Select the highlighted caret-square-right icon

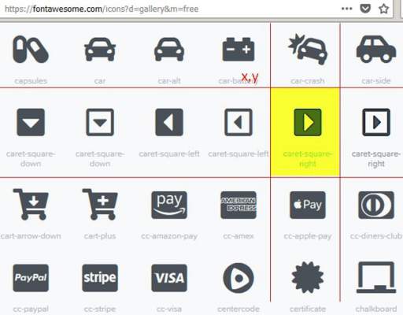click(308, 122)
